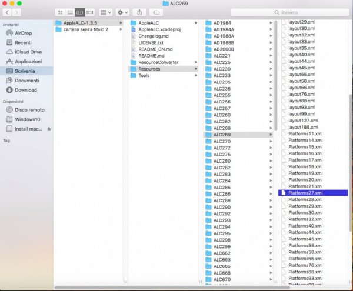Open the gear action menu
353x291 pixels.
pyautogui.click(x=122, y=12)
